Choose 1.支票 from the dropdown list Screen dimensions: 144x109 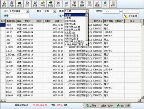pos(75,18)
